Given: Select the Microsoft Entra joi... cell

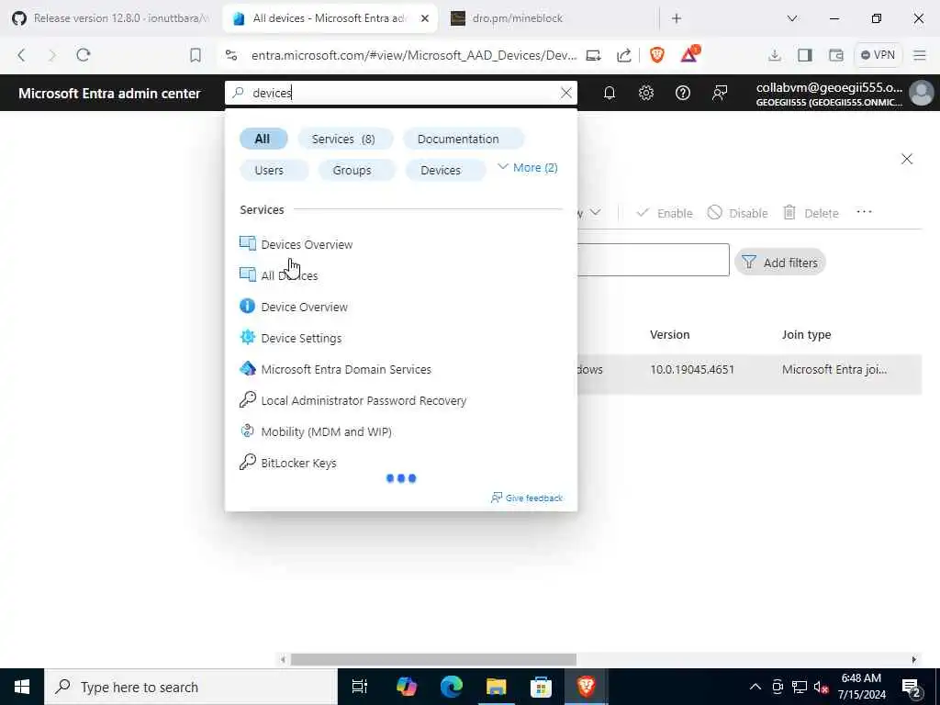Looking at the screenshot, I should pyautogui.click(x=834, y=369).
